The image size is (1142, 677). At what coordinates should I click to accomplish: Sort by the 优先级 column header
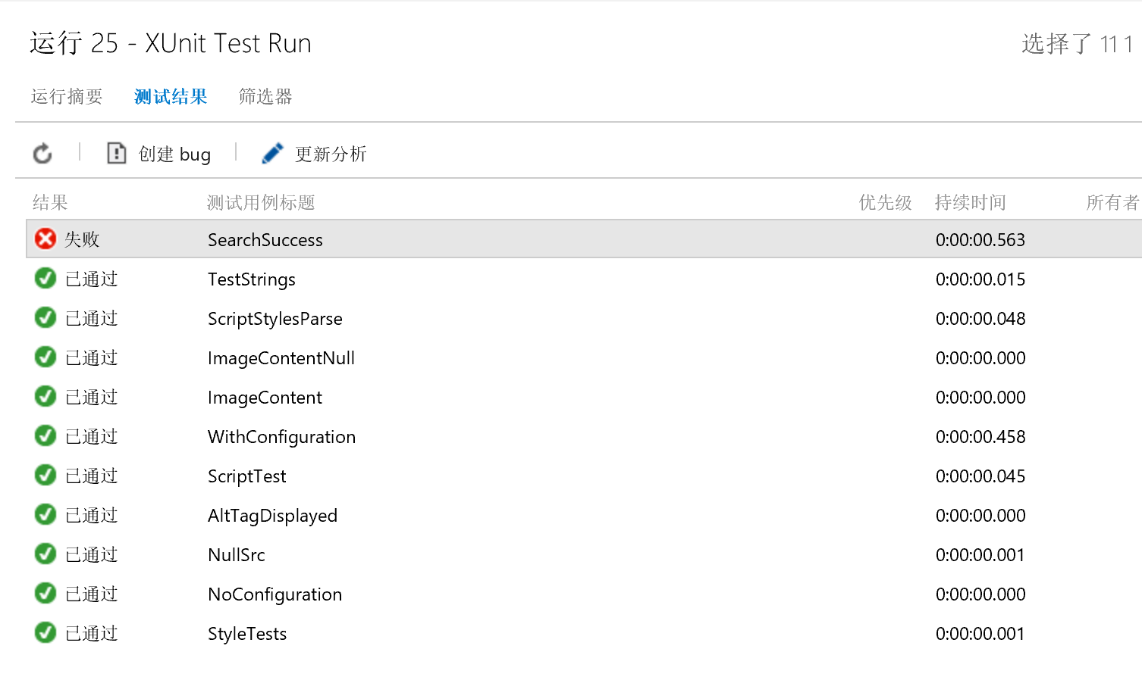[885, 202]
